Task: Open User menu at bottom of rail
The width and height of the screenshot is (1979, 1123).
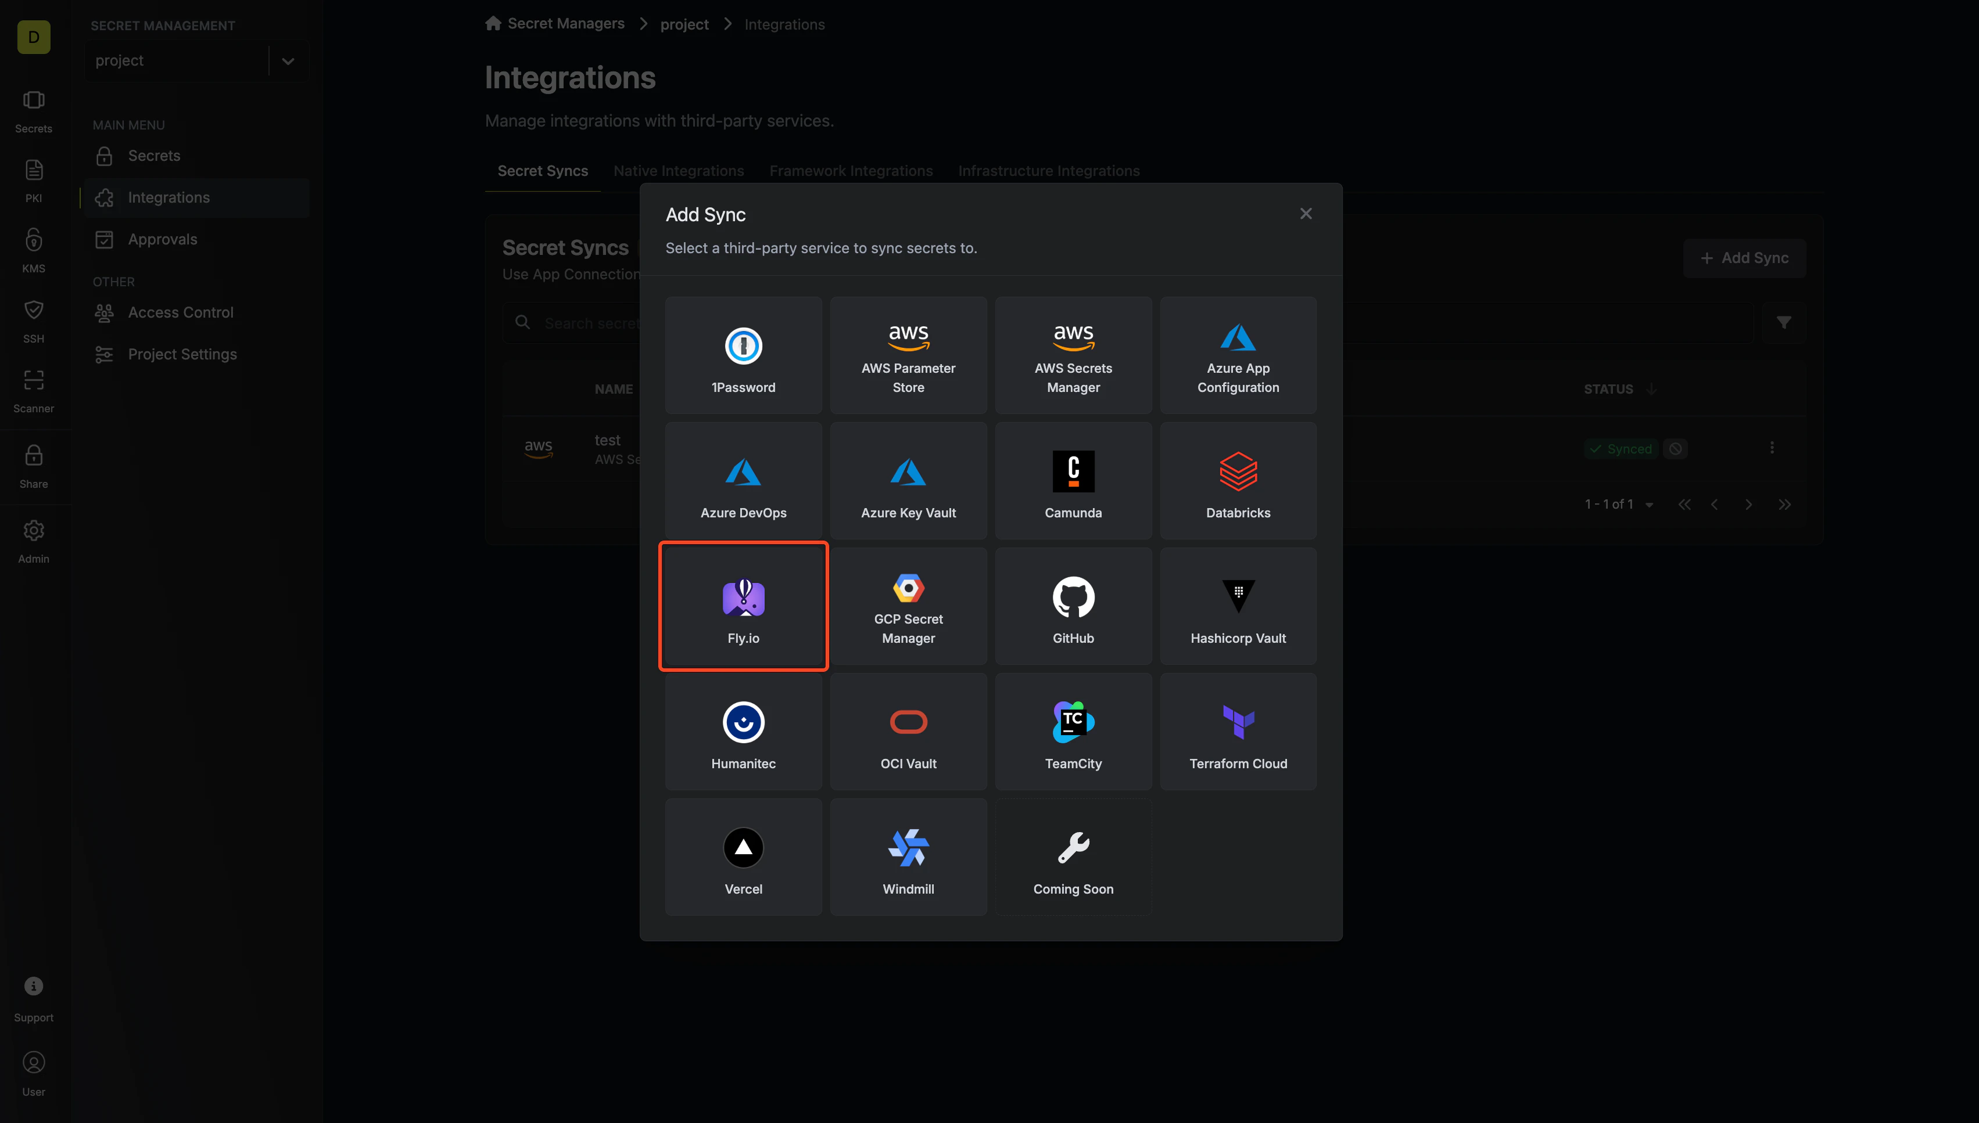Action: coord(33,1074)
